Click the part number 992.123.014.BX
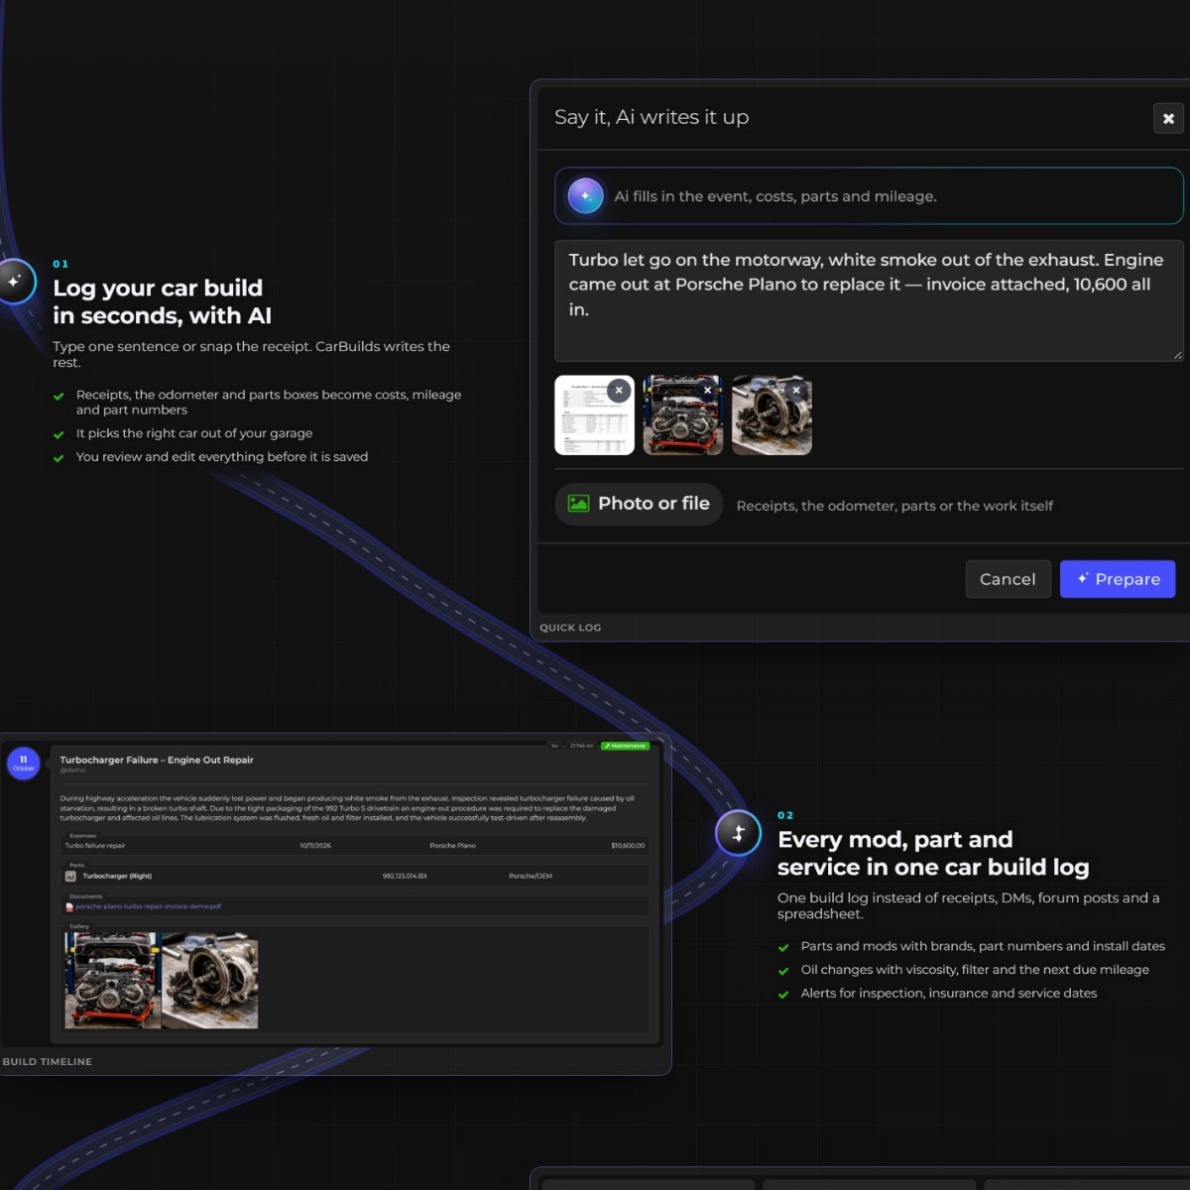 point(405,877)
